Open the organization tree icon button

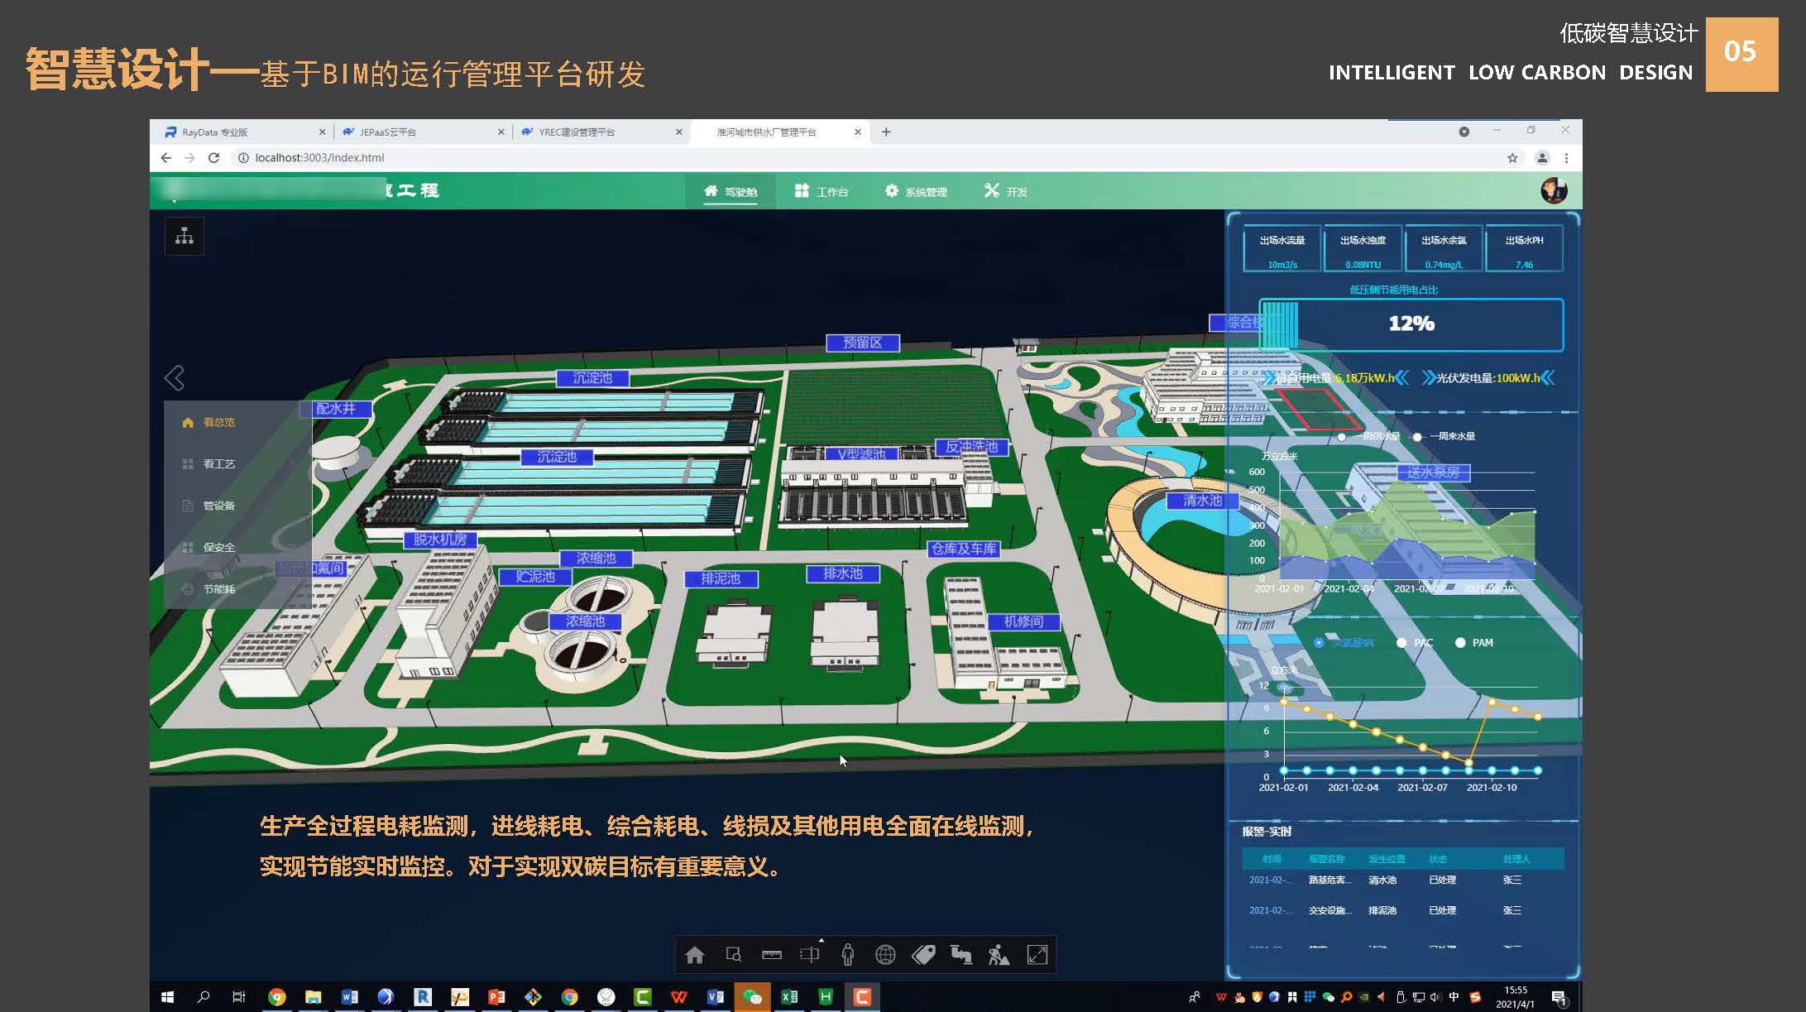pyautogui.click(x=184, y=236)
